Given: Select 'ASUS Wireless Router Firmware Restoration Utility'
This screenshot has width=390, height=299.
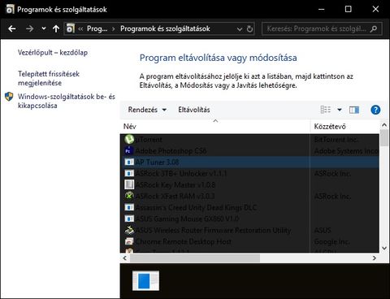Looking at the screenshot, I should click(249, 230).
